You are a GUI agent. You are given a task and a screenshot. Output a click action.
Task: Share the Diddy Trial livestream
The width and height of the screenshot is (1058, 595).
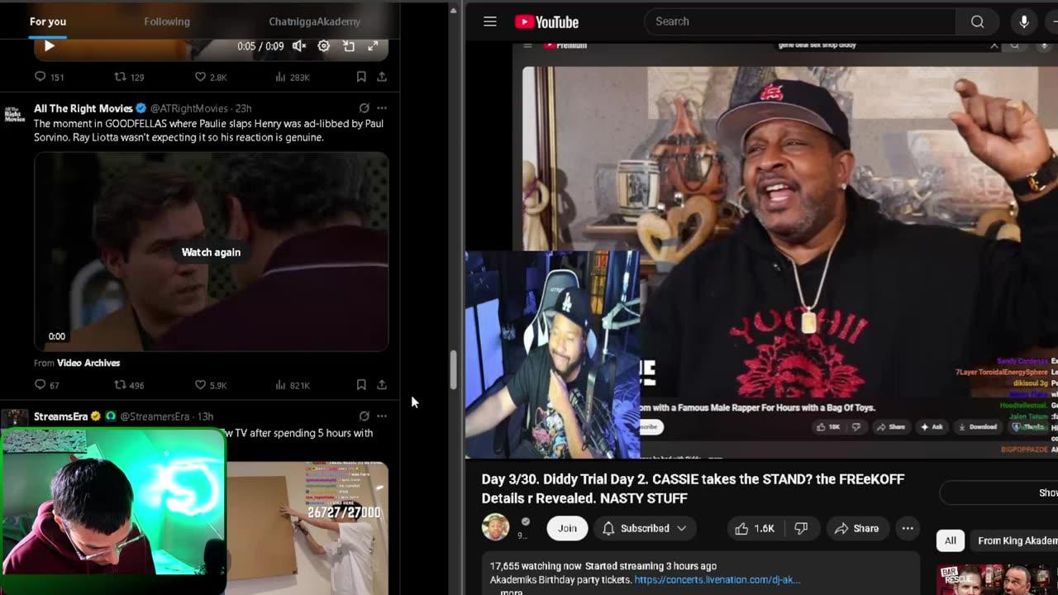pos(856,528)
